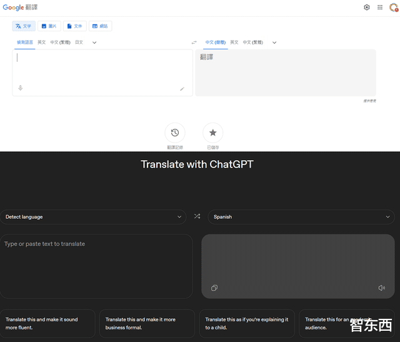Click the 提供意見 feedback link
The height and width of the screenshot is (342, 400).
(369, 101)
